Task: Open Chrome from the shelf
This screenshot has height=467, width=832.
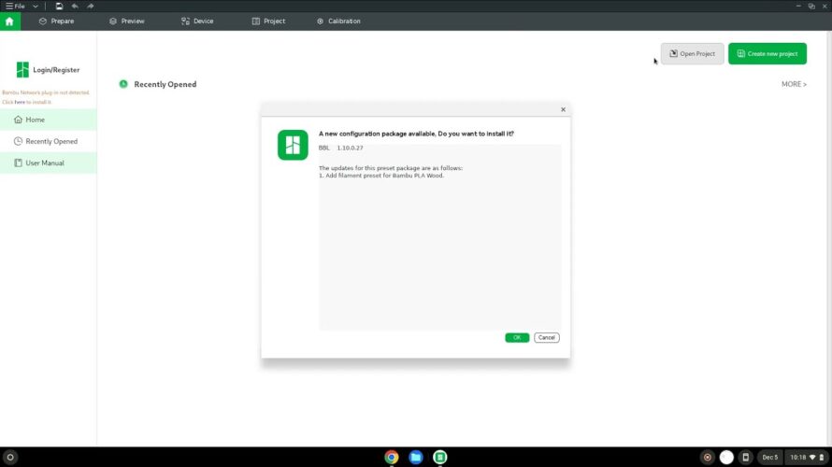Action: coord(392,457)
